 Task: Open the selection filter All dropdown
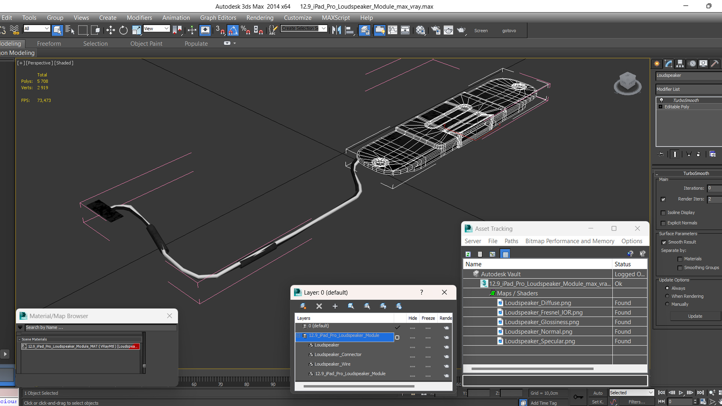click(x=36, y=29)
